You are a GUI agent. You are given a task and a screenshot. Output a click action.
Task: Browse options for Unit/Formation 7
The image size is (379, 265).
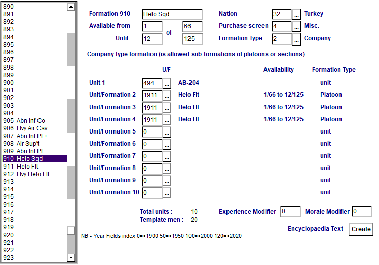point(167,156)
